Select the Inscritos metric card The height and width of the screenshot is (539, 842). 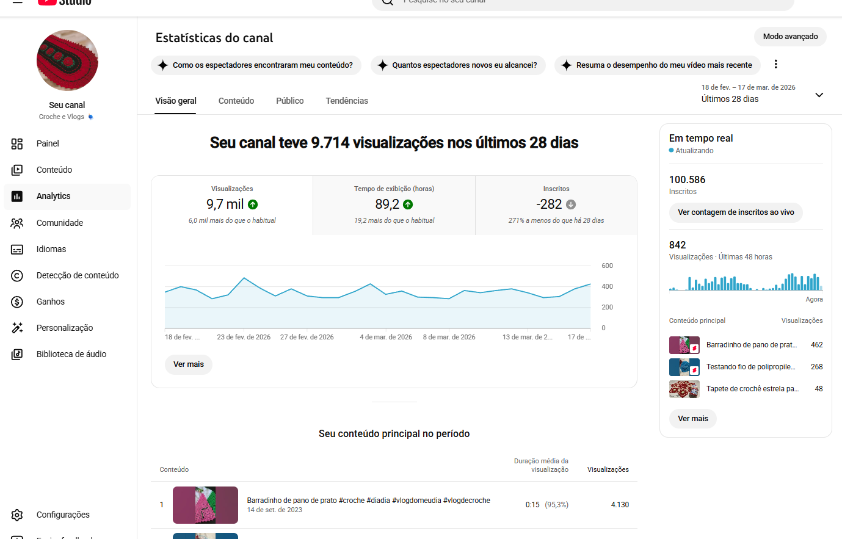(556, 205)
